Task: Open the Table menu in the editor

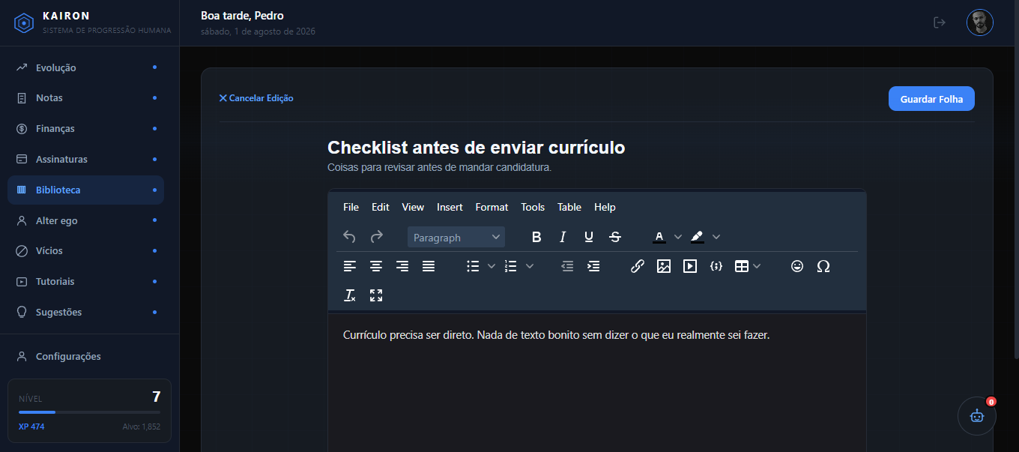Action: tap(569, 207)
